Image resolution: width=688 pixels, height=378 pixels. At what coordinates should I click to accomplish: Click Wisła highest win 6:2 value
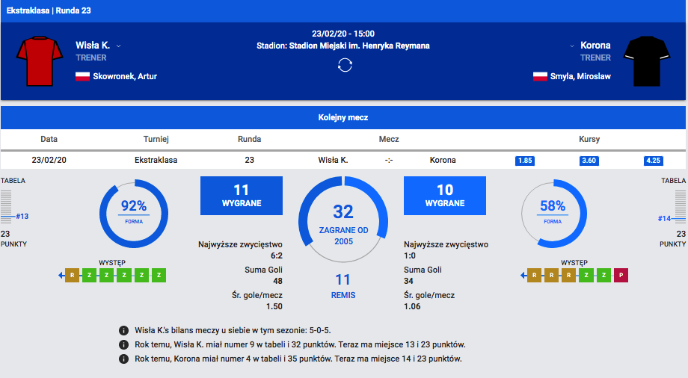click(277, 255)
